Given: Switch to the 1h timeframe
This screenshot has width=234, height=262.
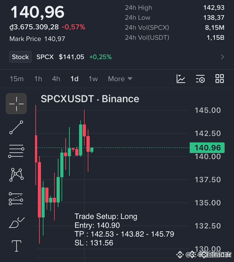Looking at the screenshot, I should tap(38, 79).
